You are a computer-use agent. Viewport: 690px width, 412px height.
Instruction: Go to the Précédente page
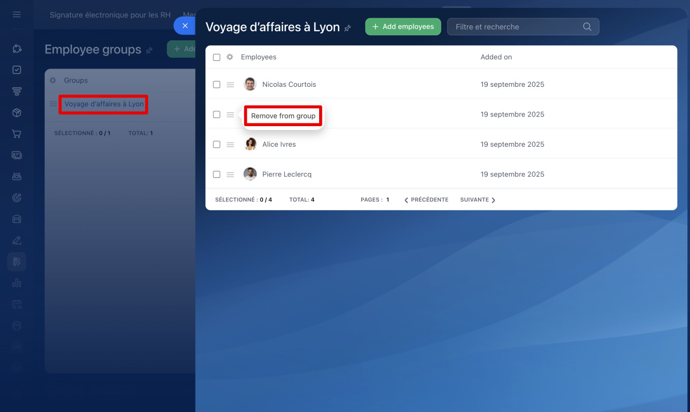(x=426, y=200)
